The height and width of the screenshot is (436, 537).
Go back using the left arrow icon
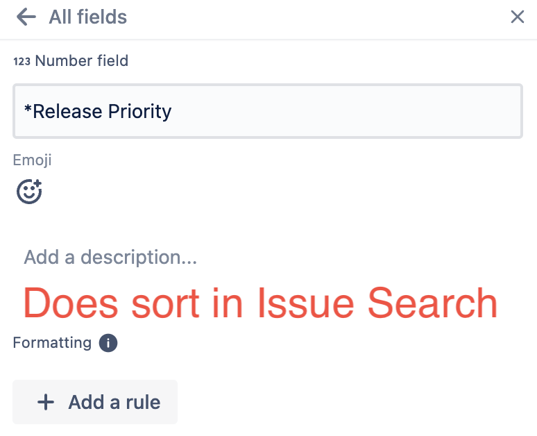(26, 17)
